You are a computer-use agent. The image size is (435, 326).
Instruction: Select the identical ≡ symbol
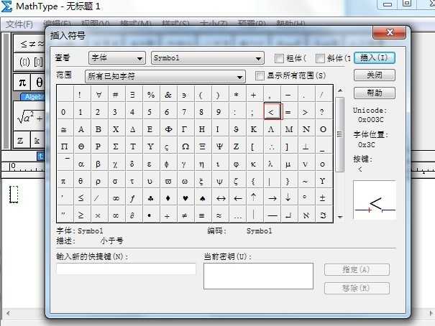point(202,215)
